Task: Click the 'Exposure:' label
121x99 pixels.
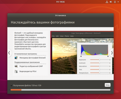Action: pos(82,60)
